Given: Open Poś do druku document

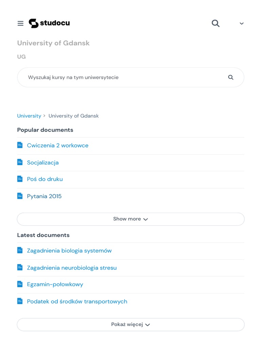Looking at the screenshot, I should point(45,179).
